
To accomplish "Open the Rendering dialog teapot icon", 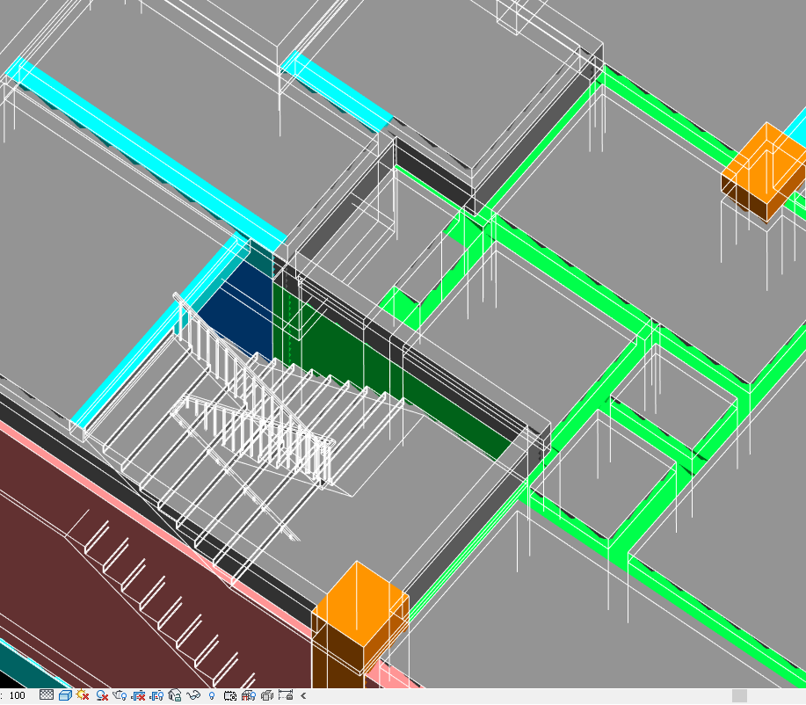I will (120, 695).
